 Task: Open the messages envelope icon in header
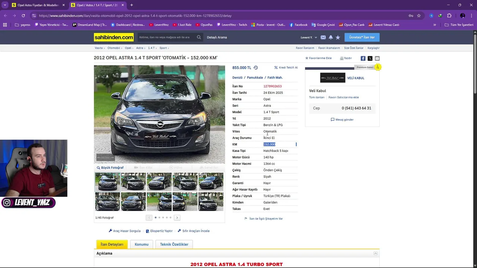pyautogui.click(x=323, y=37)
